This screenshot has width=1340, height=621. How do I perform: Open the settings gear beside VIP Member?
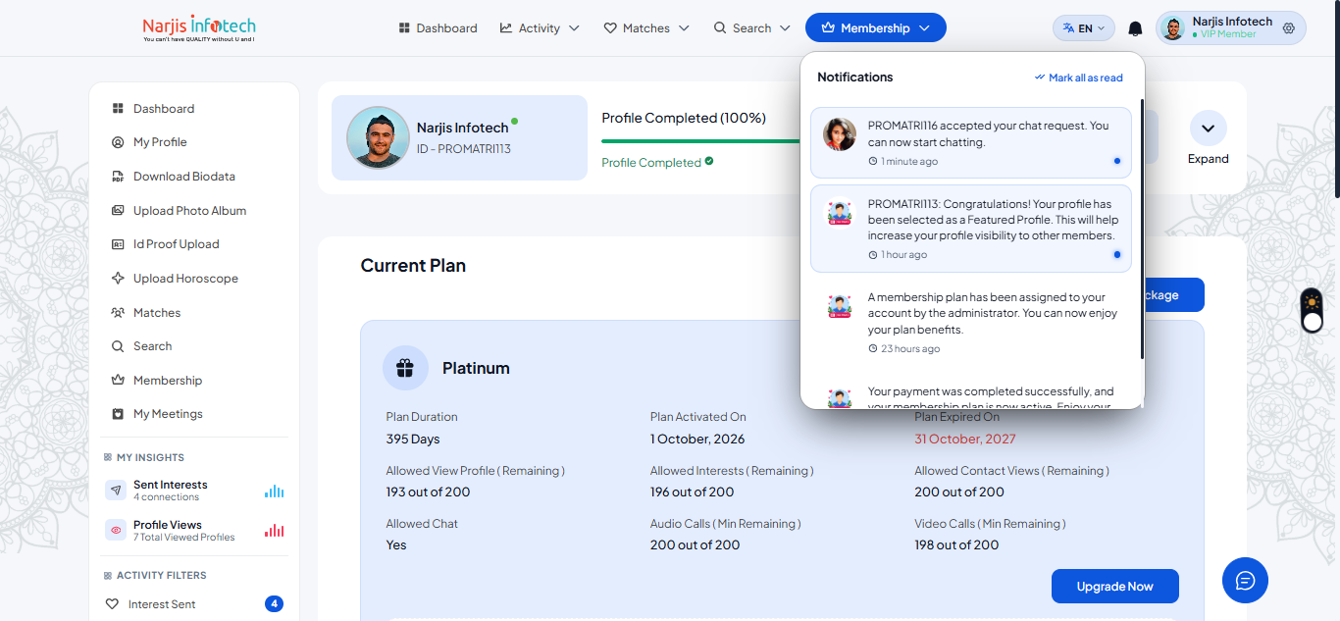pos(1289,28)
